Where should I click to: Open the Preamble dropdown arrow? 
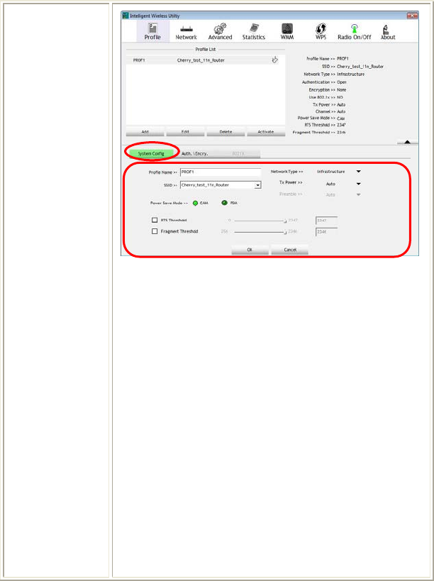[358, 195]
